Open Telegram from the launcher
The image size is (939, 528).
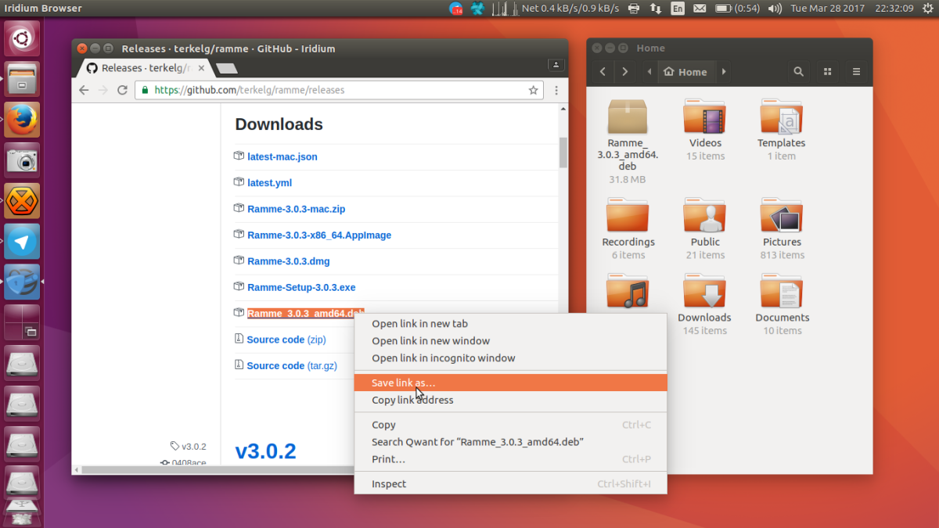pos(22,242)
